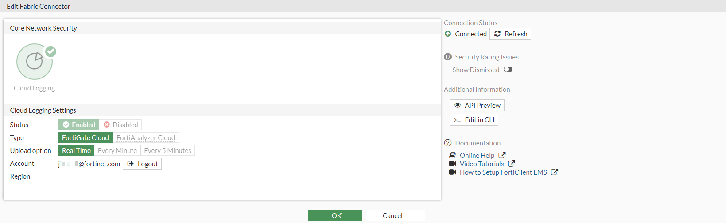Click the video camera icon beside FortiClient EMS
The width and height of the screenshot is (726, 223).
452,172
